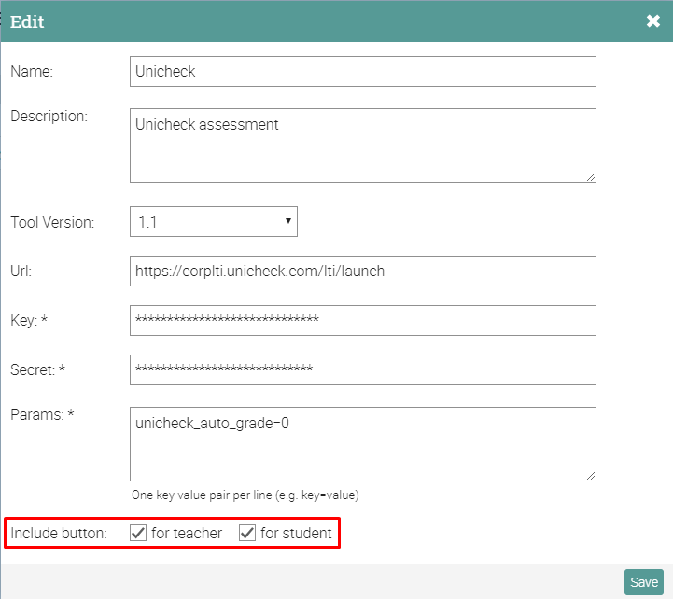
Task: Click the 'Name:' label
Action: click(x=32, y=71)
